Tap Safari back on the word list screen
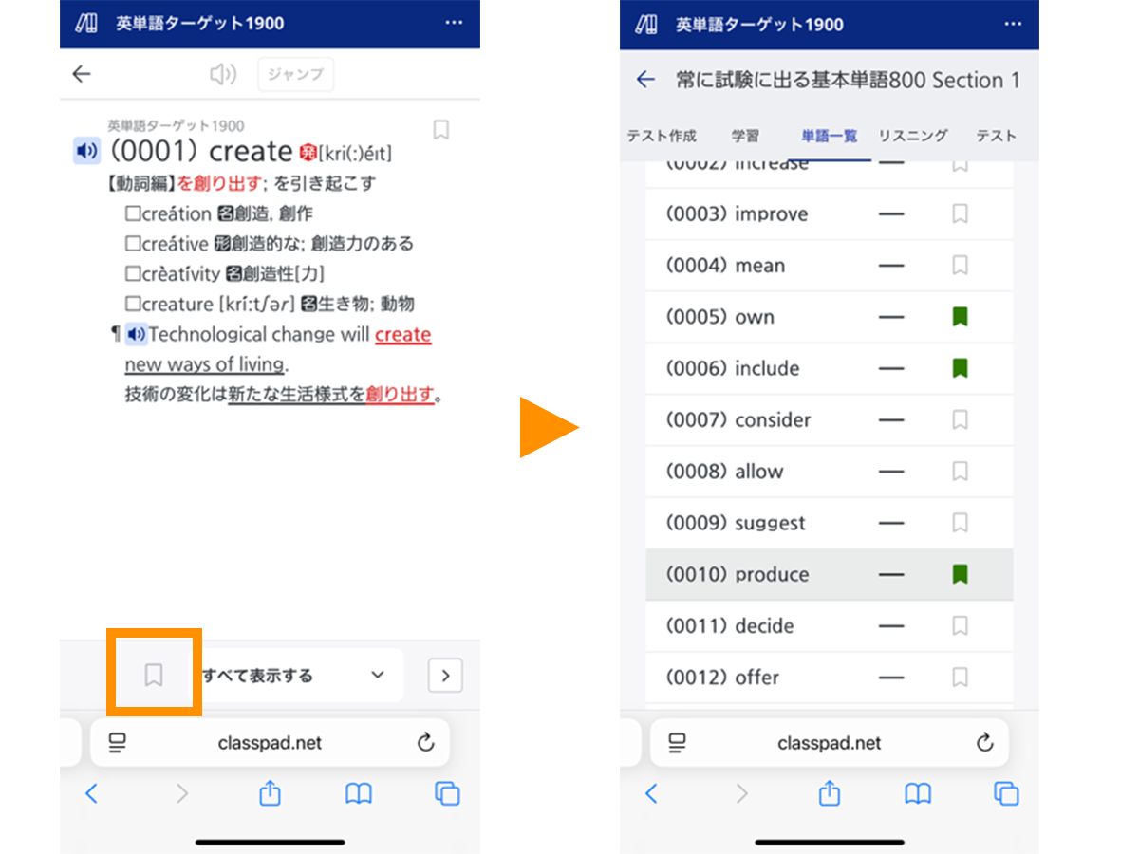Image resolution: width=1139 pixels, height=854 pixels. coord(651,793)
